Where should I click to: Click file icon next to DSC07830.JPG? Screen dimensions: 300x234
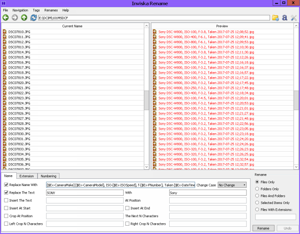pyautogui.click(x=4, y=134)
